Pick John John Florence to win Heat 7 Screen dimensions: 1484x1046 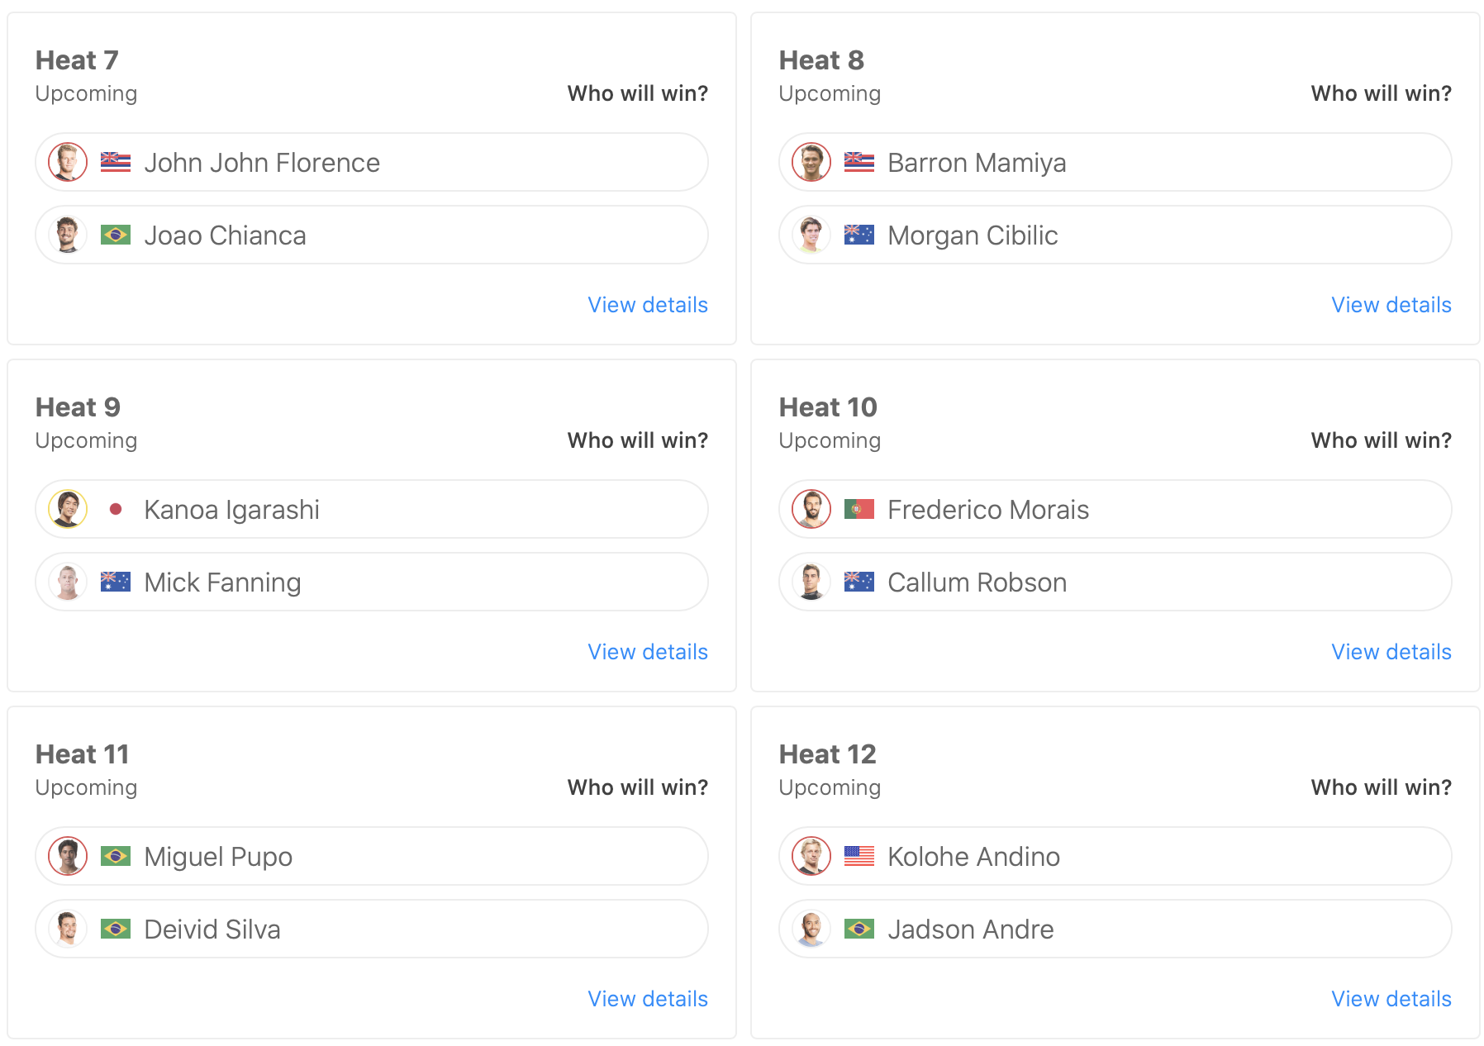point(371,163)
